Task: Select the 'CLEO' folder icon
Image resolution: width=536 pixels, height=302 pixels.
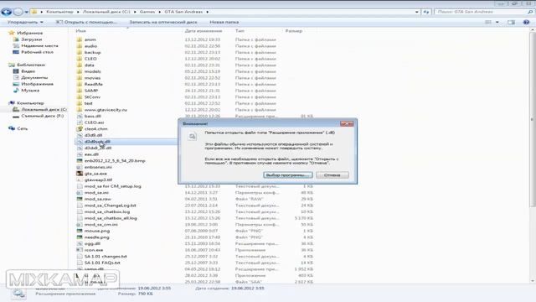Action: coord(80,59)
